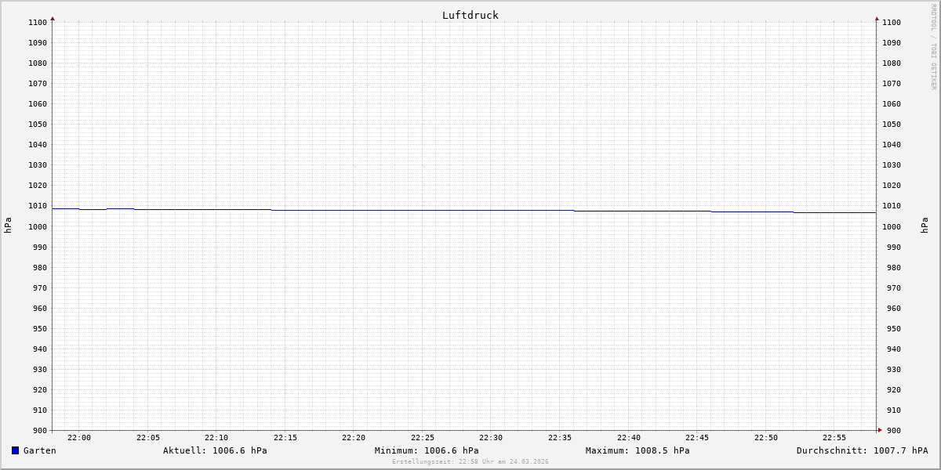Click the 22:00 time axis label
The width and height of the screenshot is (941, 470).
click(x=79, y=438)
